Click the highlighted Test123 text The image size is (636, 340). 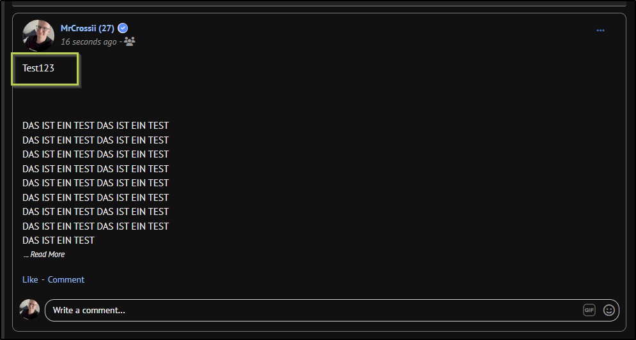(38, 68)
